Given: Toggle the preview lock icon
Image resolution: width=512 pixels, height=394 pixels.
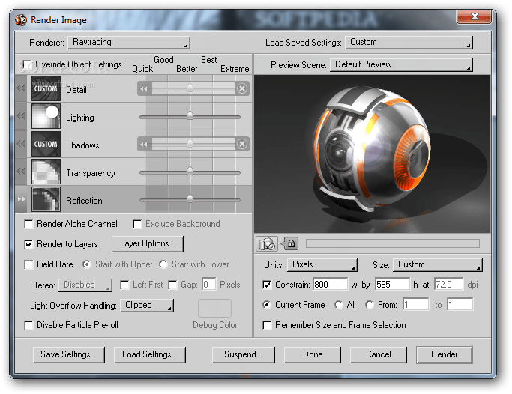Looking at the screenshot, I should (291, 243).
